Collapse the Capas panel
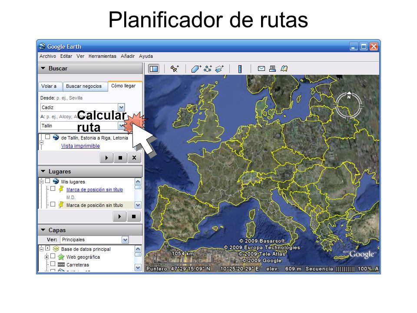Viewport: 417px width, 313px height. [43, 230]
